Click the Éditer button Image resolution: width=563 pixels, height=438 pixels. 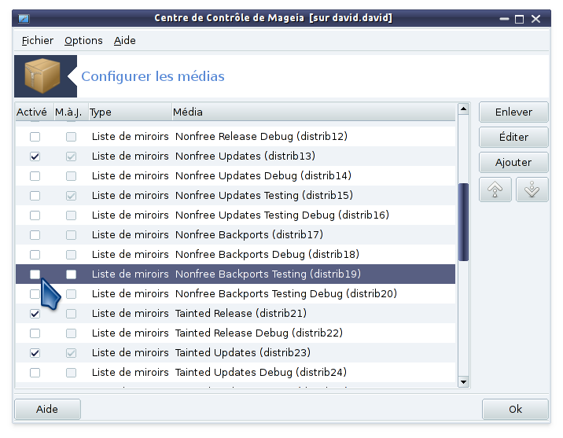point(513,137)
